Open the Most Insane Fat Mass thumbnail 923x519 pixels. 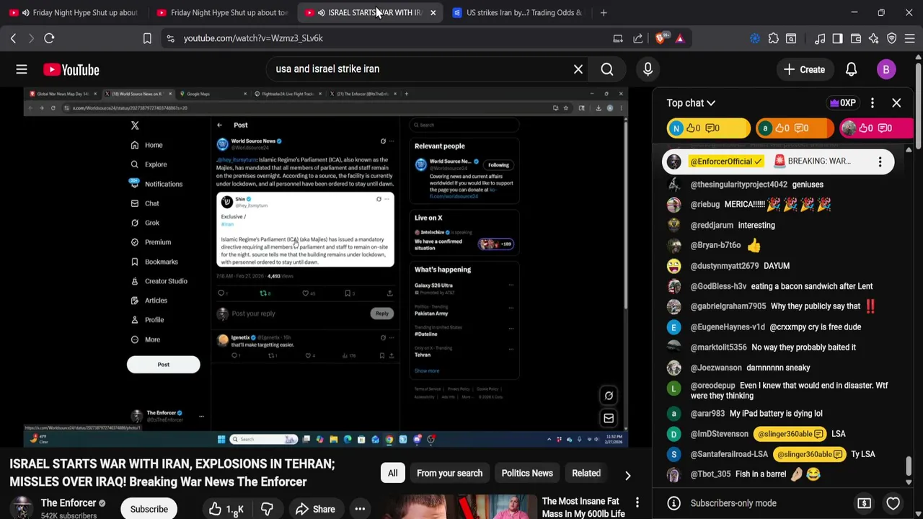click(x=459, y=507)
